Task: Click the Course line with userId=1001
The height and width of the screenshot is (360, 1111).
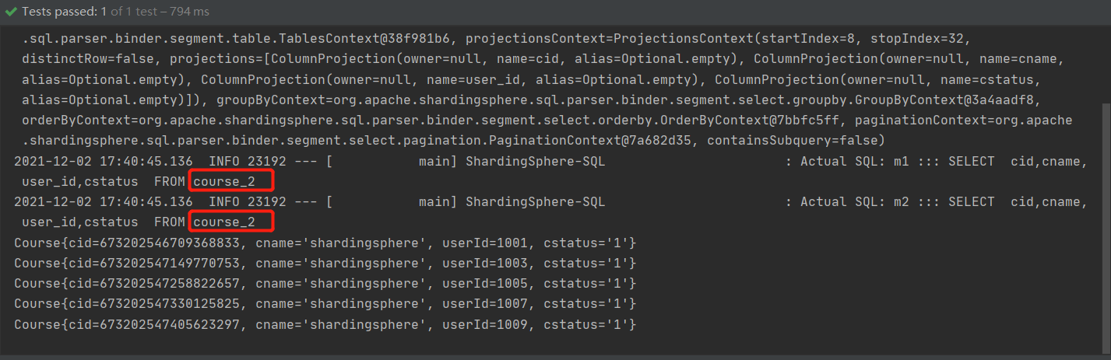Action: 325,243
